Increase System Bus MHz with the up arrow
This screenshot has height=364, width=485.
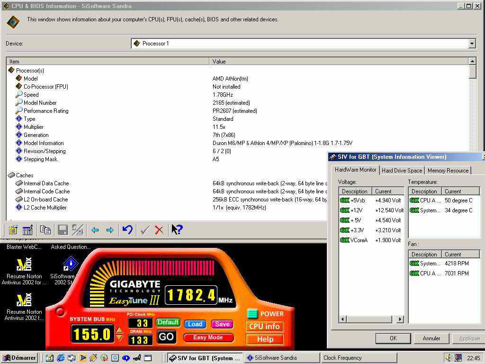point(119,330)
